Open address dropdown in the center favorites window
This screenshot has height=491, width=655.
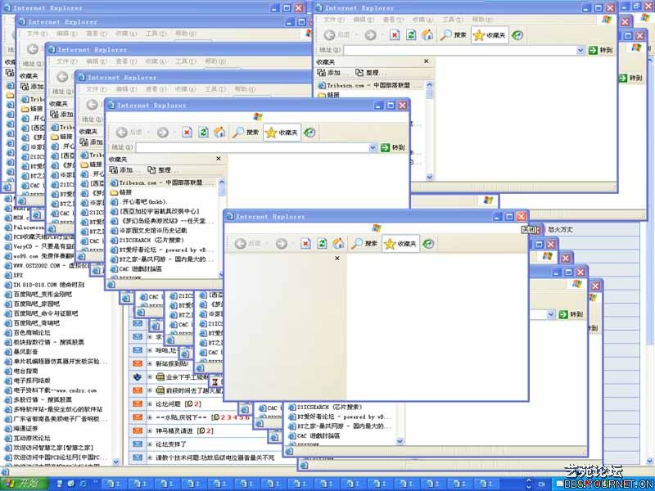pyautogui.click(x=373, y=148)
